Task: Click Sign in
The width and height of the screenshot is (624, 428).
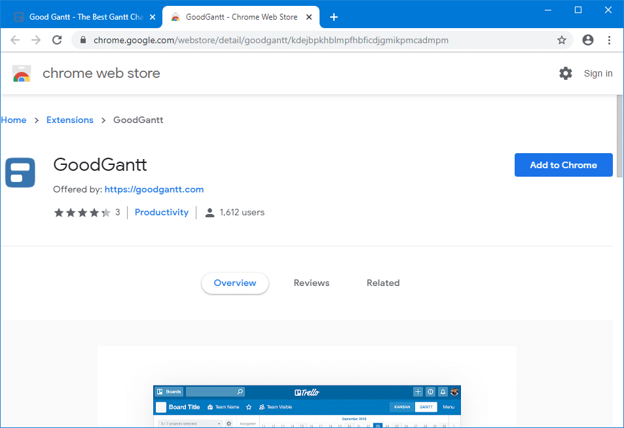Action: [598, 73]
